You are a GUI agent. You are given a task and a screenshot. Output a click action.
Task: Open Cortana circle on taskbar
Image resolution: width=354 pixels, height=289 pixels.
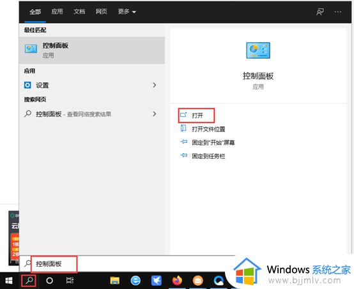pyautogui.click(x=49, y=281)
